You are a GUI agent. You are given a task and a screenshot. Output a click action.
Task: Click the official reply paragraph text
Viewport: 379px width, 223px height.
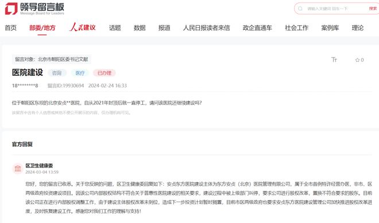(x=199, y=198)
